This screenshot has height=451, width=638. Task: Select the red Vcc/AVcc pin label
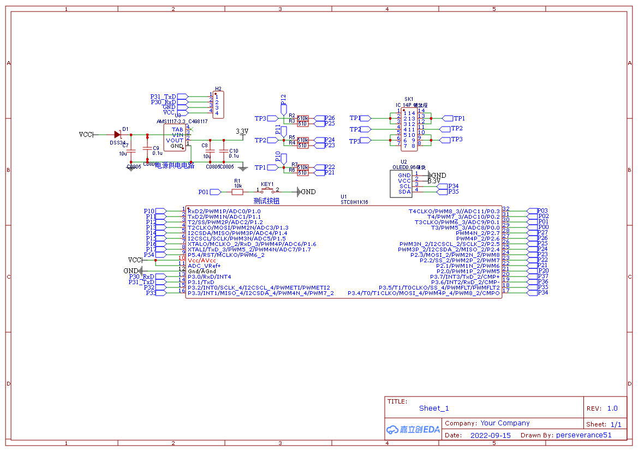[x=202, y=260]
